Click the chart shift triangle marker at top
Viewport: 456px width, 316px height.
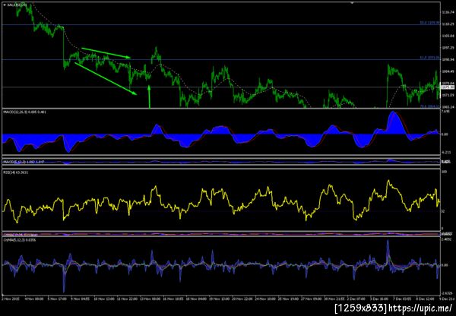click(353, 2)
